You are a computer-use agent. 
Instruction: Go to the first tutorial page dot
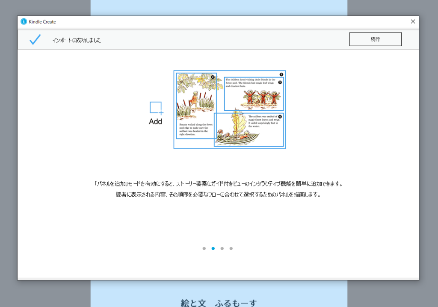point(204,248)
